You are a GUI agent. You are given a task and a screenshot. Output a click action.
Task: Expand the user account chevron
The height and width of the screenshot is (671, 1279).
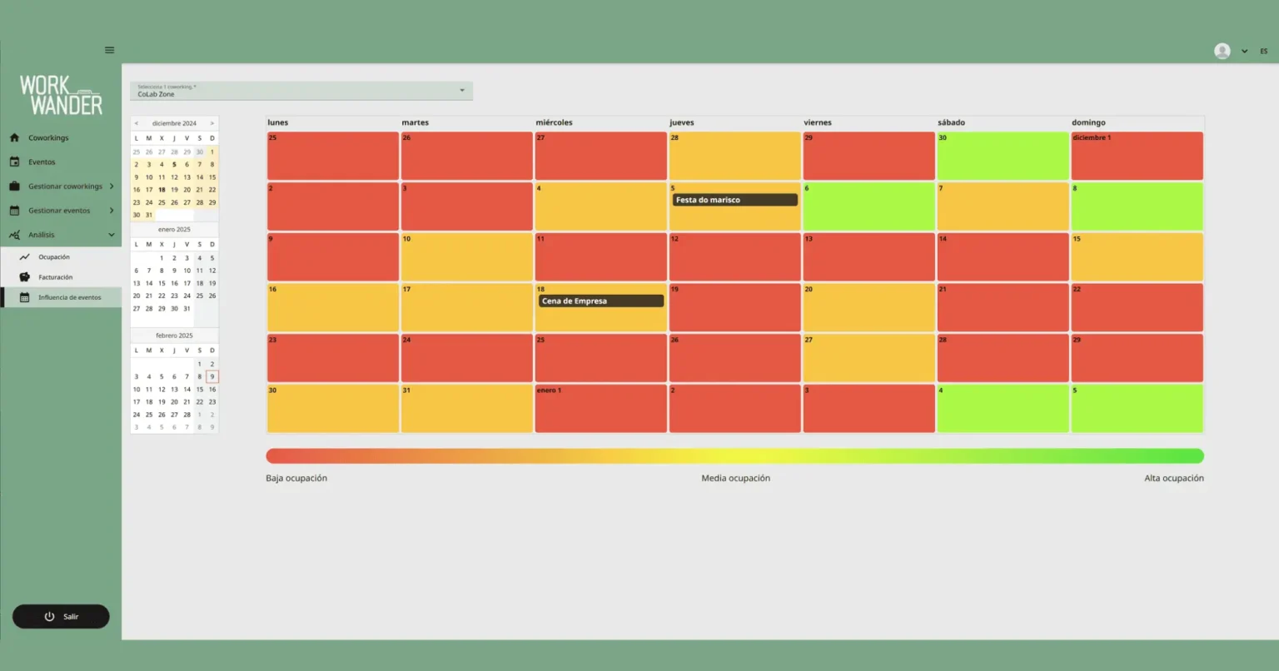click(x=1245, y=51)
